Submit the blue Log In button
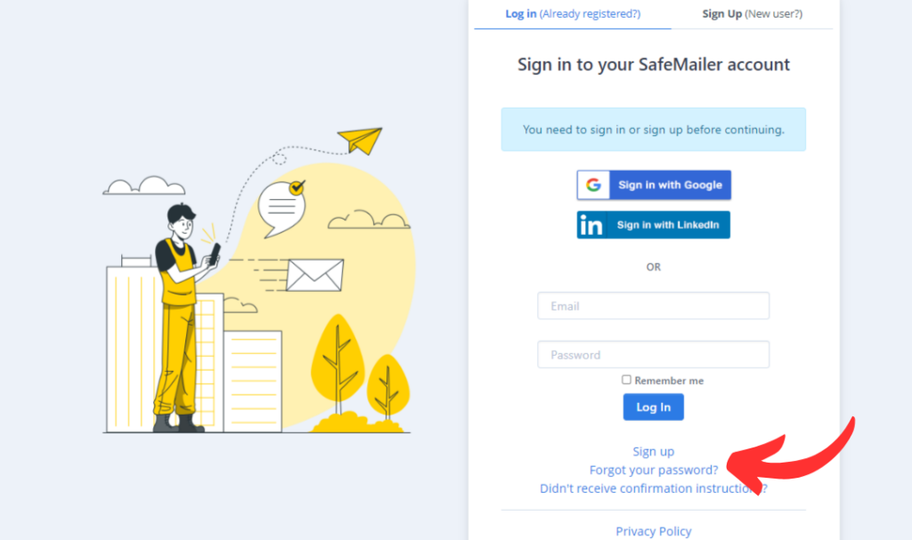Image resolution: width=912 pixels, height=540 pixels. [x=653, y=407]
